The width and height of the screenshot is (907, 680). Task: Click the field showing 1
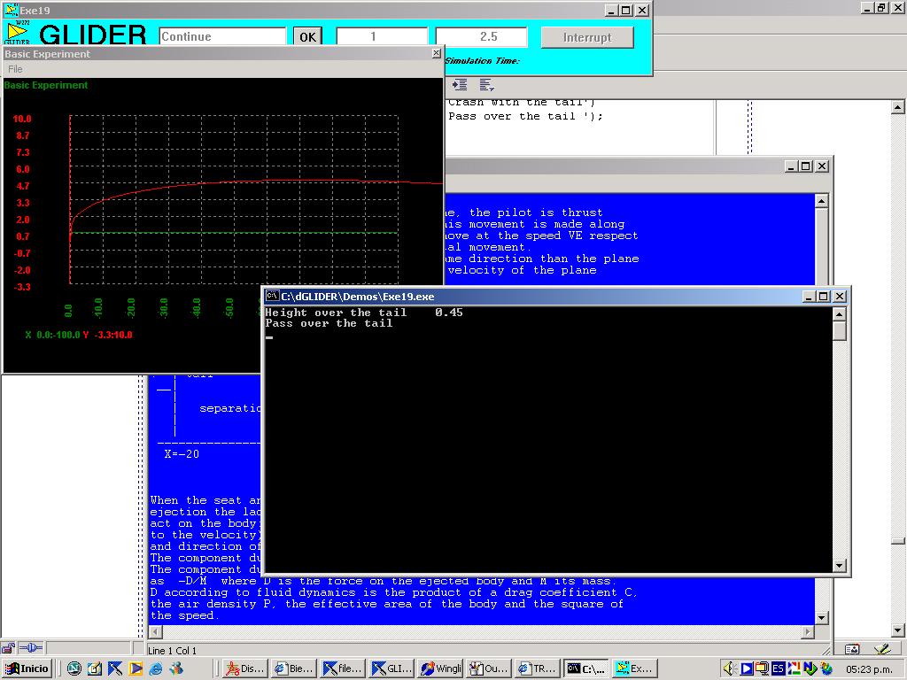[382, 36]
